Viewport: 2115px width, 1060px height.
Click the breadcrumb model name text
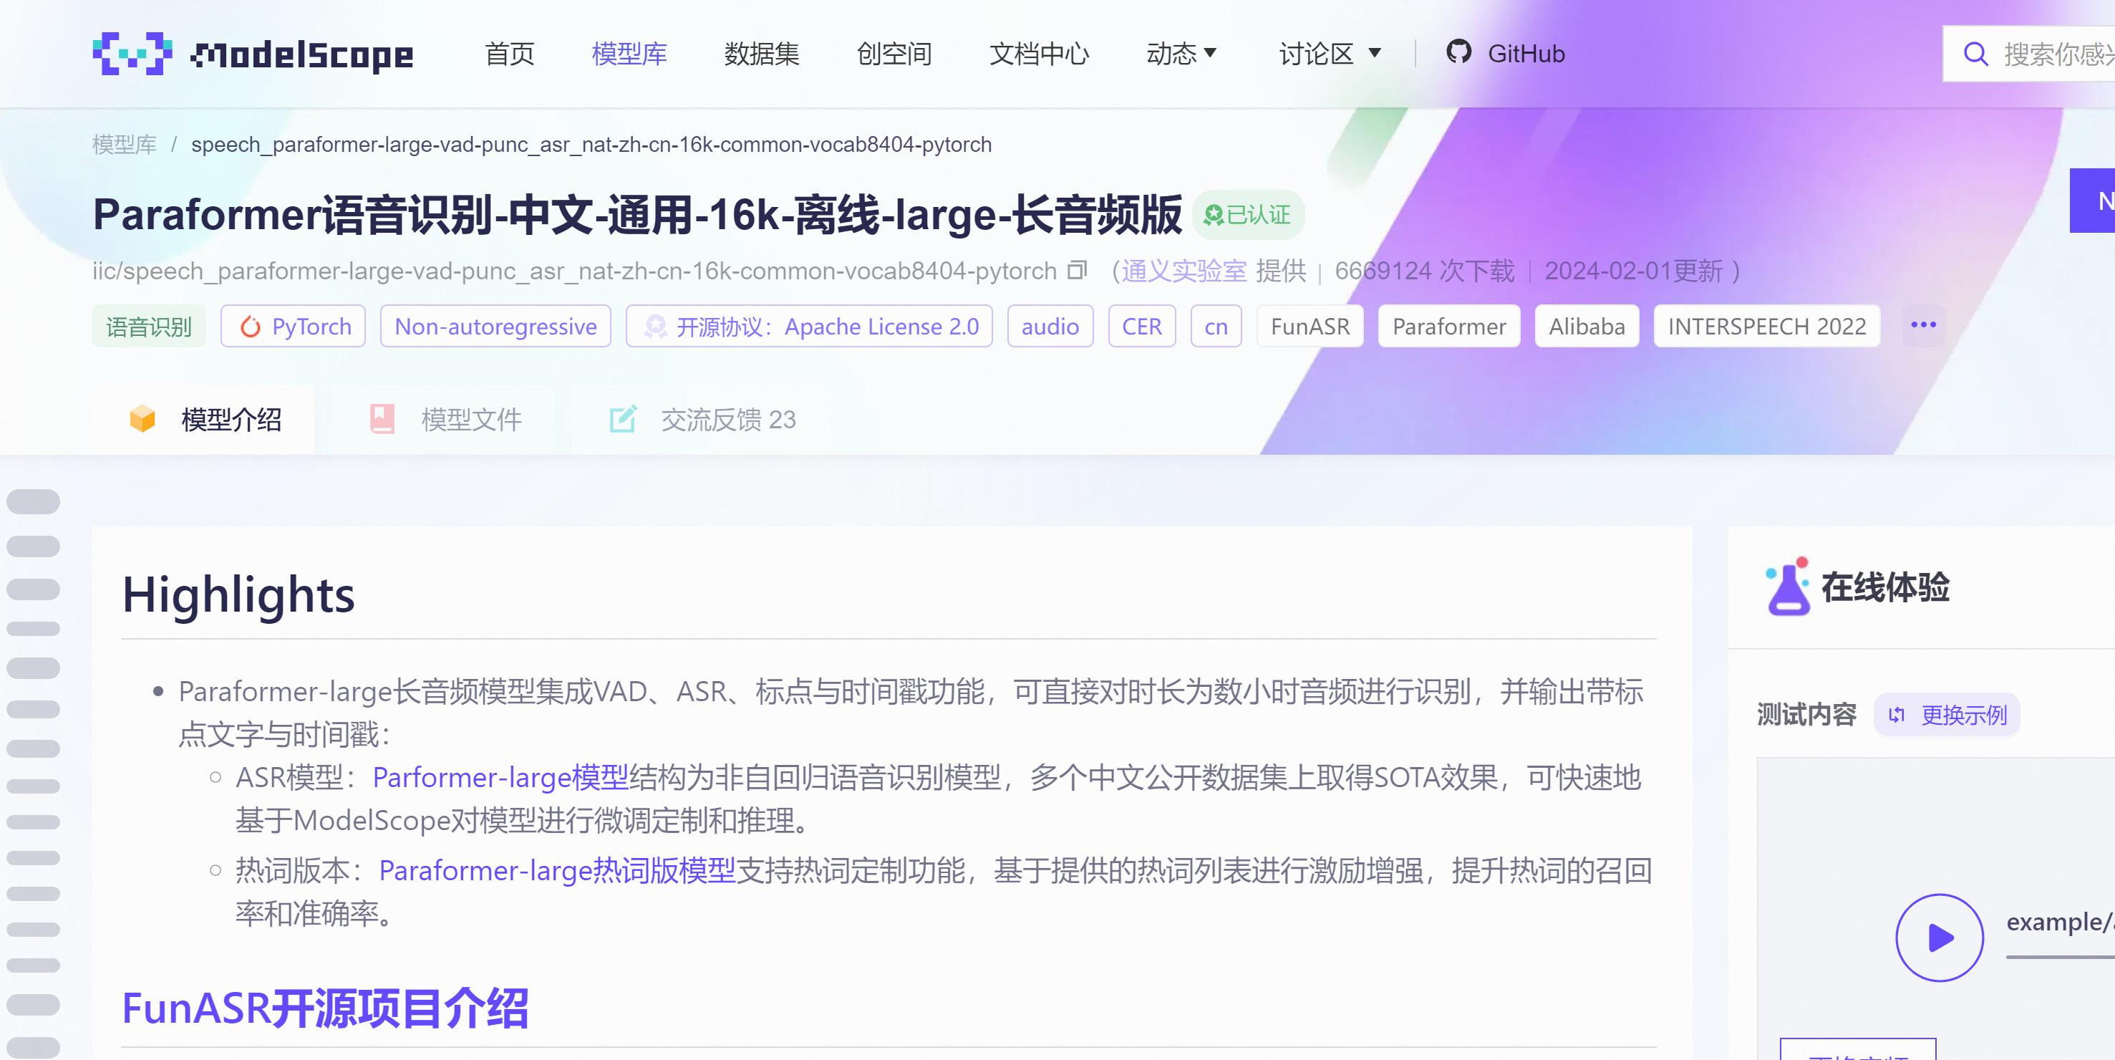591,145
